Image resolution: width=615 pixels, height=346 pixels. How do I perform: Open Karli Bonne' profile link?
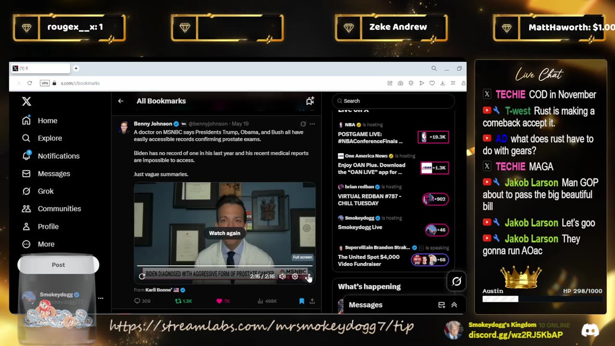tap(162, 290)
